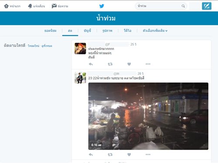This screenshot has height=163, width=218.
Task: Open messages envelope icon
Action: point(54,6)
